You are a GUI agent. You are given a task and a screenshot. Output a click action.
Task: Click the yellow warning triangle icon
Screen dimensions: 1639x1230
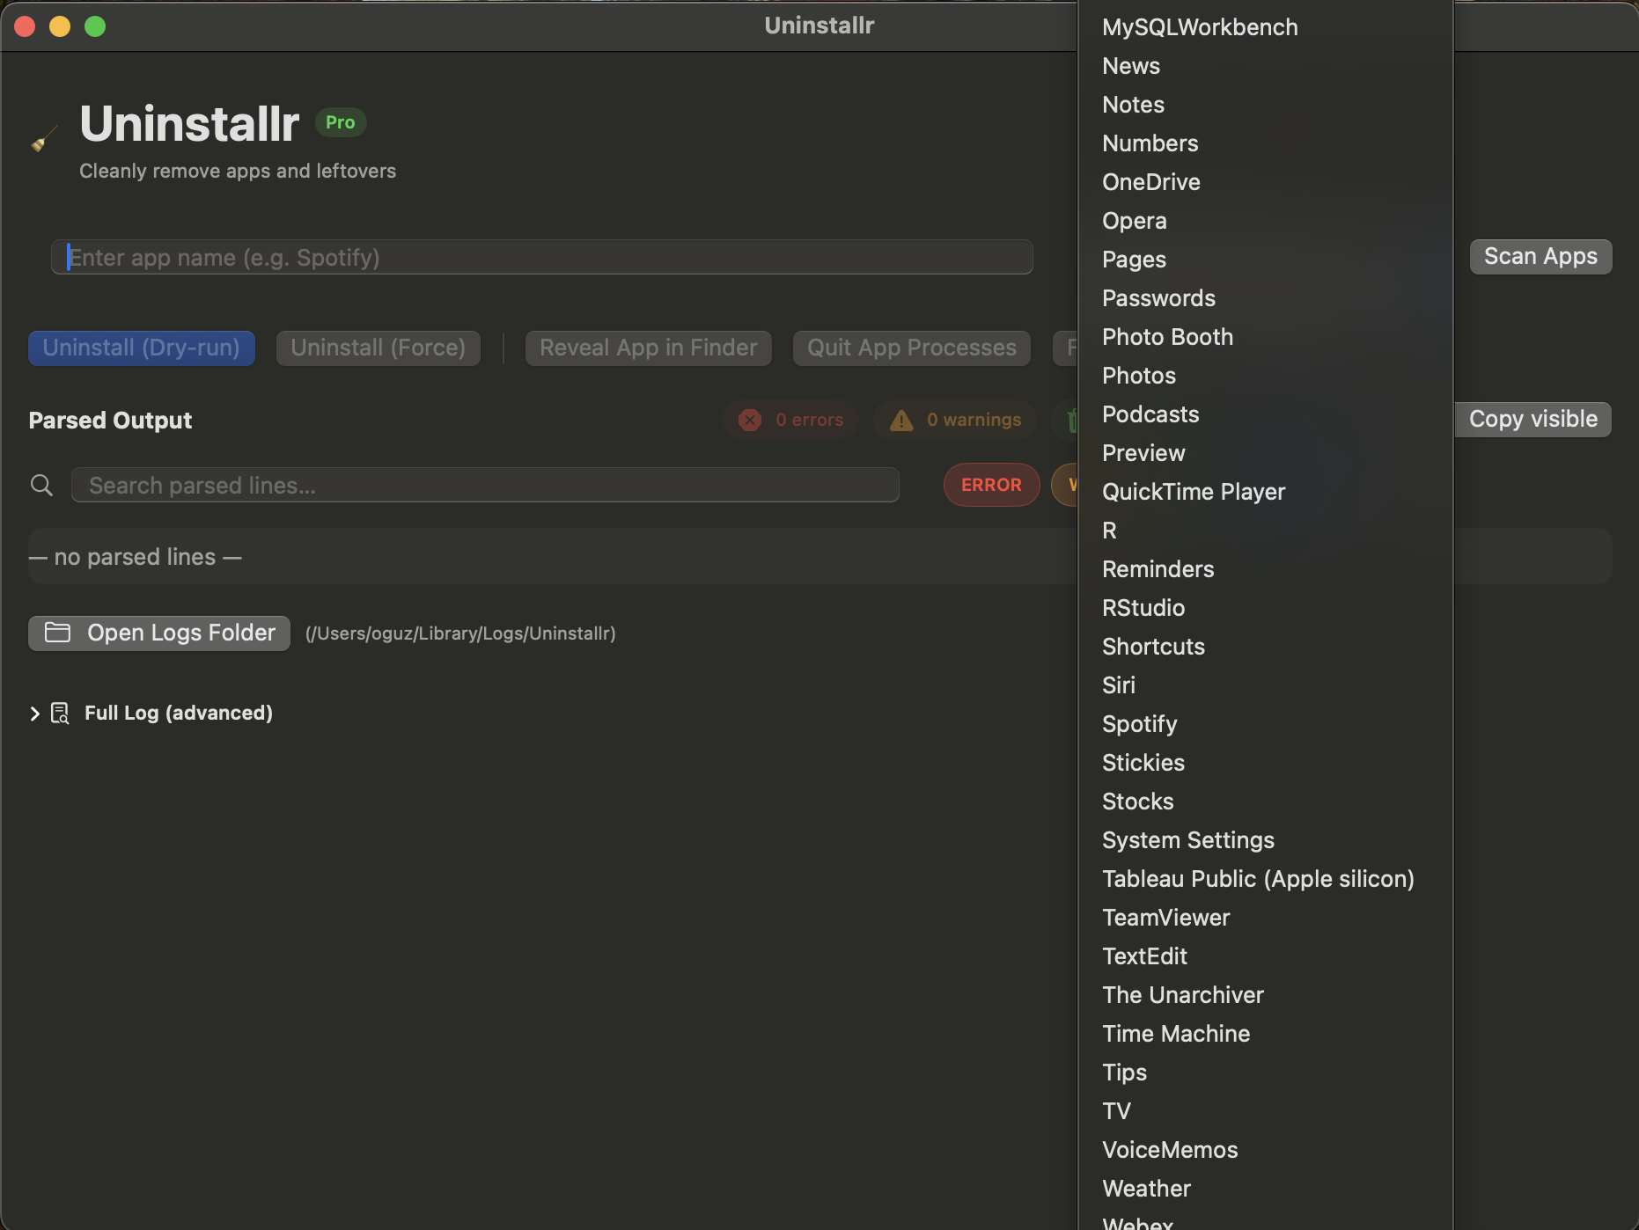[900, 420]
